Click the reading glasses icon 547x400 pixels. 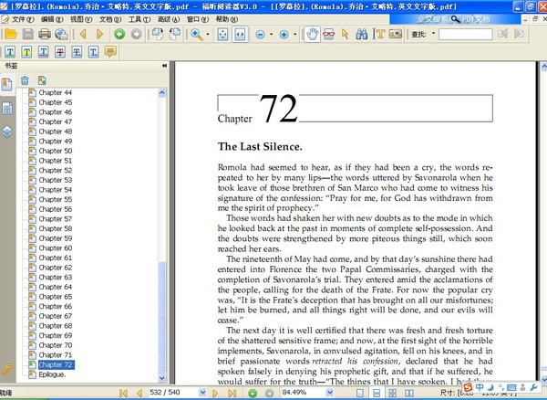pyautogui.click(x=328, y=34)
